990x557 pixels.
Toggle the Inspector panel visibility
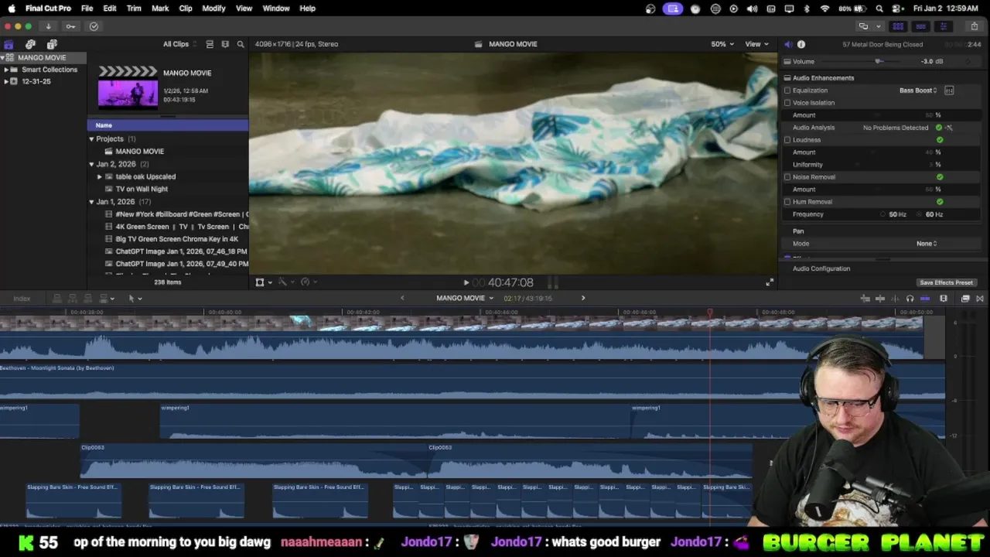click(943, 26)
